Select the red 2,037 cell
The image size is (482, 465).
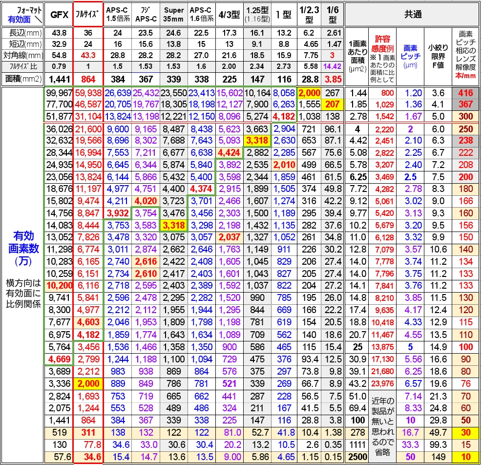pyautogui.click(x=230, y=237)
